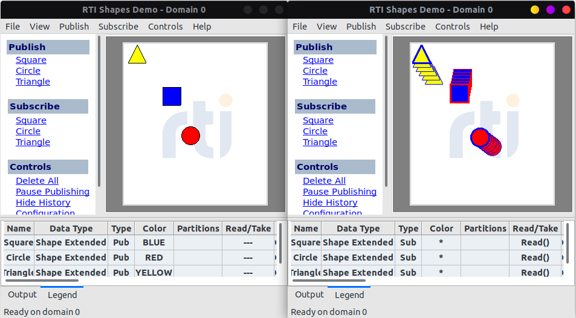
Task: Select blue square shape in left canvas
Action: coord(172,96)
